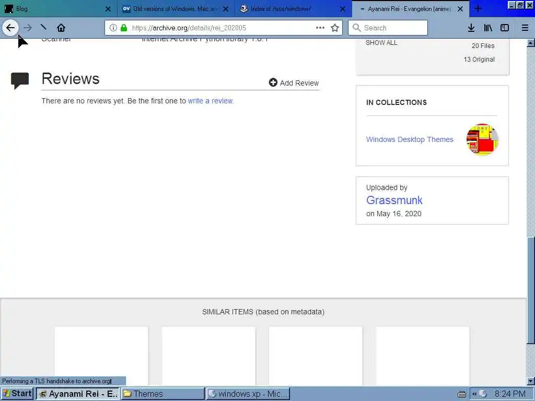Click the network tray icon near clock
This screenshot has width=535, height=401.
[483, 394]
